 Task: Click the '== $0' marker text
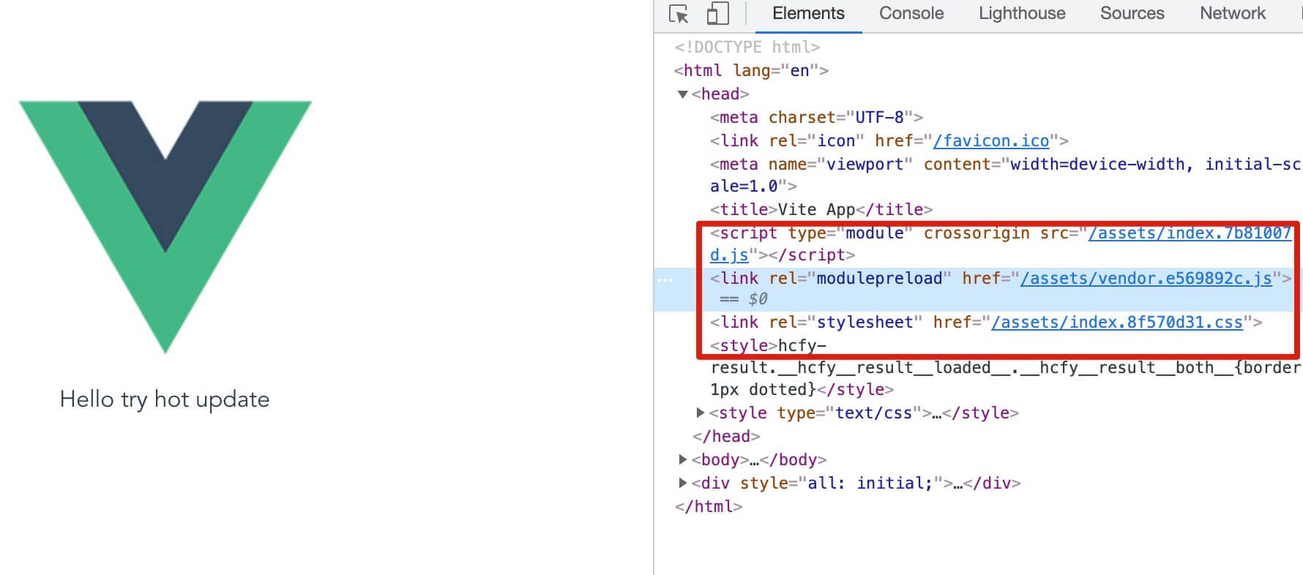(x=744, y=299)
